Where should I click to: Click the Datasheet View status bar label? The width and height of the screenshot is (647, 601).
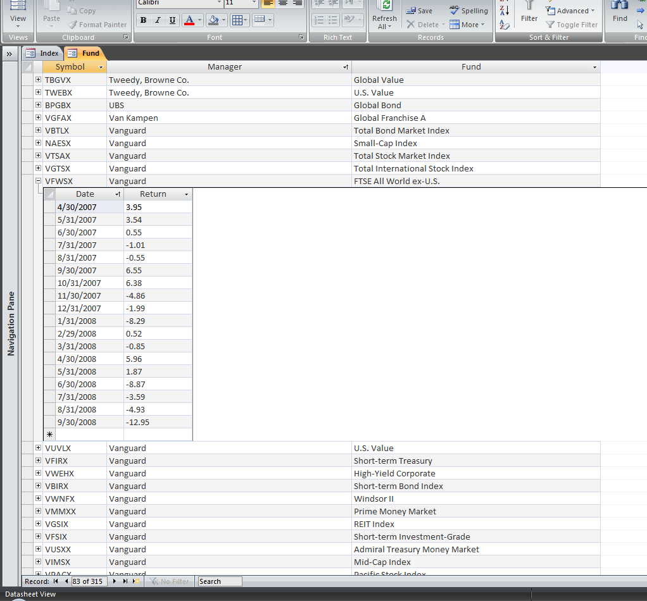click(30, 594)
